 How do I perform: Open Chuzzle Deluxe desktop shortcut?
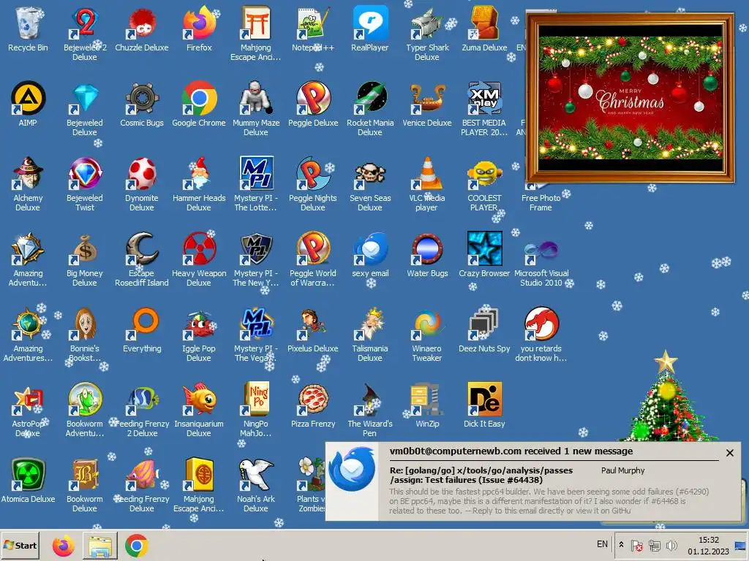click(142, 28)
